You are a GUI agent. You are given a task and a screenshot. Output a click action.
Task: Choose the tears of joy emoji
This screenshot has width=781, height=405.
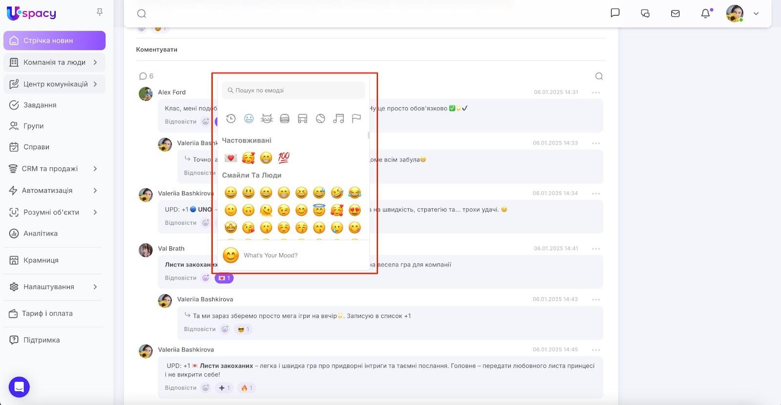point(355,193)
